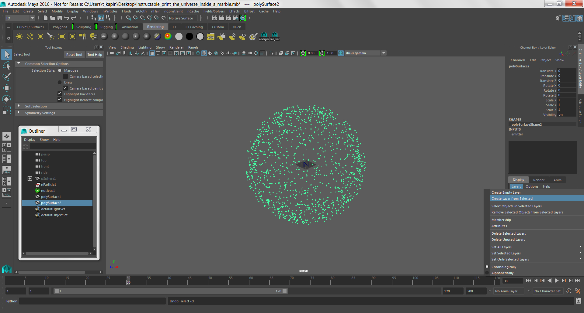
Task: Select the Rotate tool in toolbox
Action: click(x=6, y=99)
